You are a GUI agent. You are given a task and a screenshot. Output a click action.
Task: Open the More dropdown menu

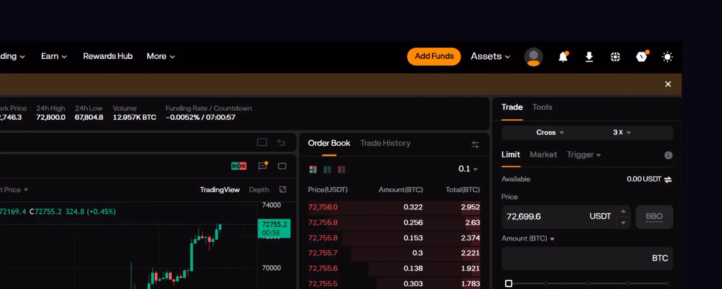click(x=161, y=56)
